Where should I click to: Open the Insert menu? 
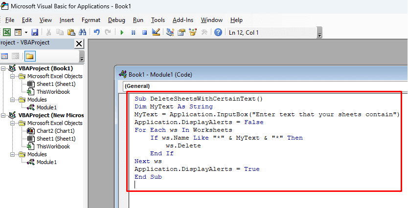pos(67,20)
